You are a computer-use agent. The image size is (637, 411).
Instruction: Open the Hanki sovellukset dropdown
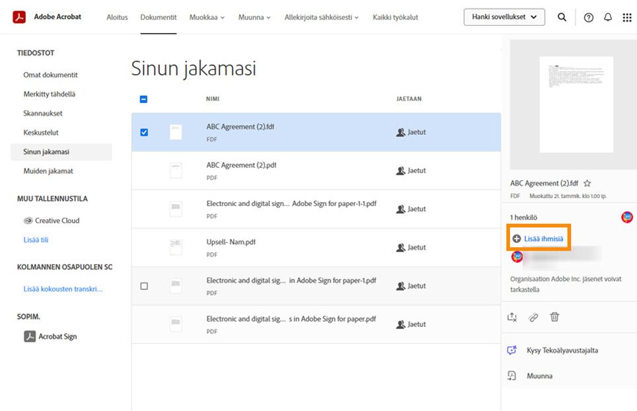(x=504, y=17)
